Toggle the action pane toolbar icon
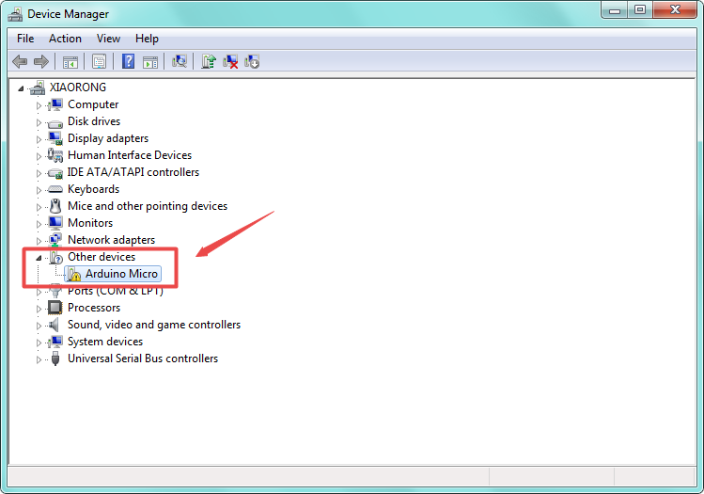This screenshot has width=704, height=494. coord(150,61)
